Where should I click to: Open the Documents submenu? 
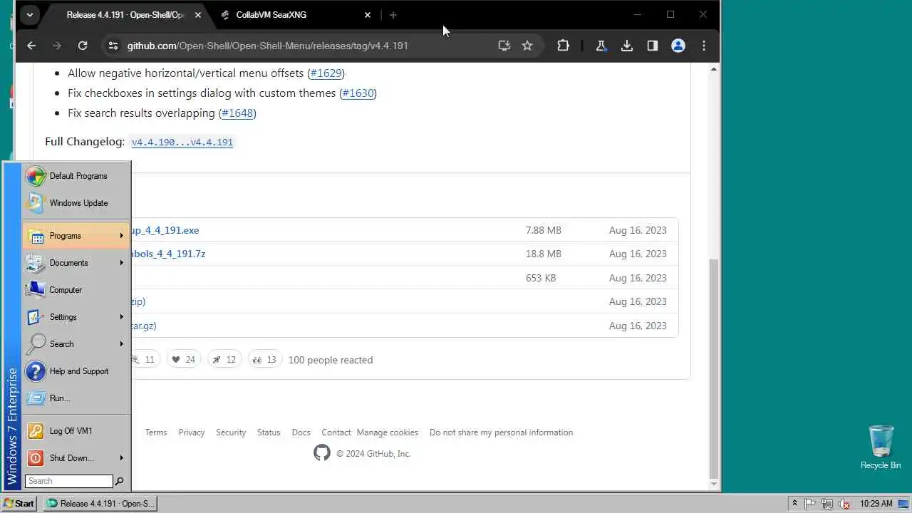click(76, 263)
